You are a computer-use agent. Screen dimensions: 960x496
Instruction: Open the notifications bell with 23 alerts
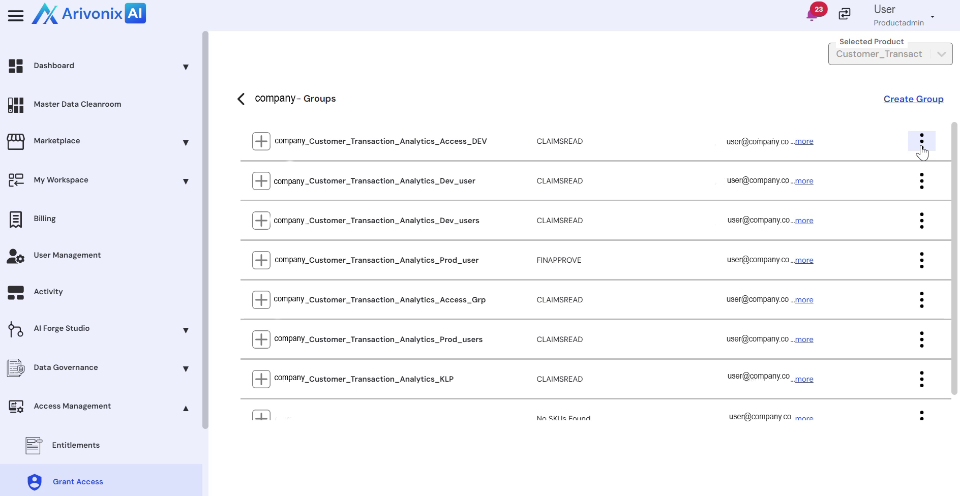(x=812, y=15)
